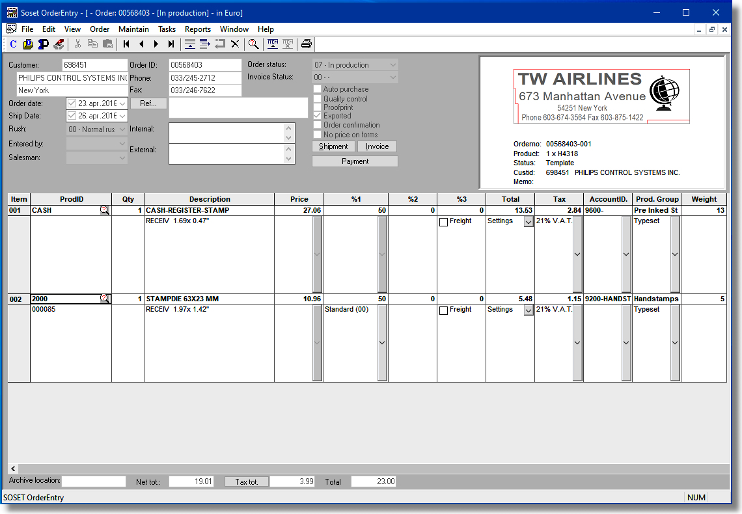Go to the next order record
Screen dimensions: 742x514
point(156,44)
